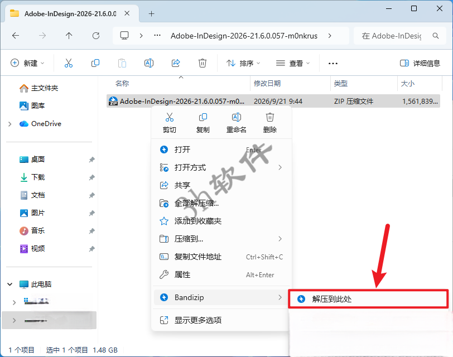
Task: Click Share icon in the toolbar
Action: click(176, 63)
